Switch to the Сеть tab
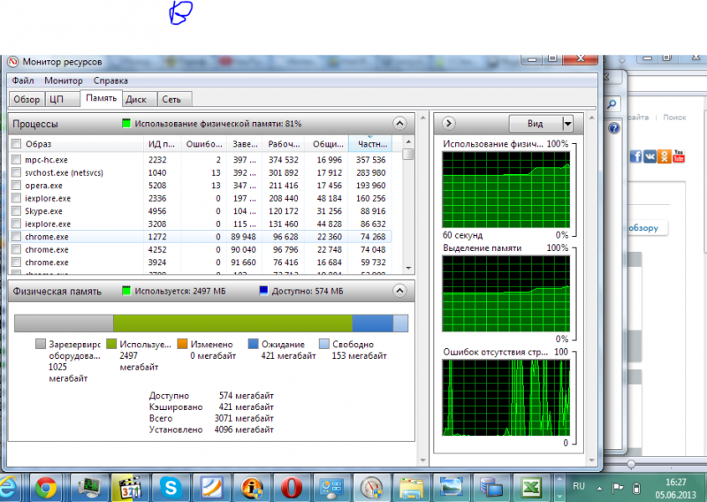The width and height of the screenshot is (707, 502). [174, 99]
